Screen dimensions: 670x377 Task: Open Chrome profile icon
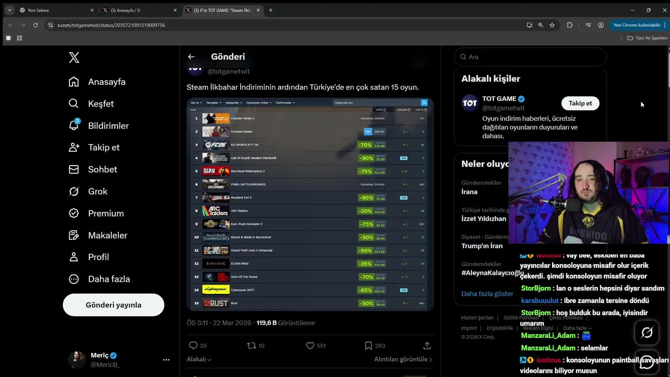coord(601,25)
